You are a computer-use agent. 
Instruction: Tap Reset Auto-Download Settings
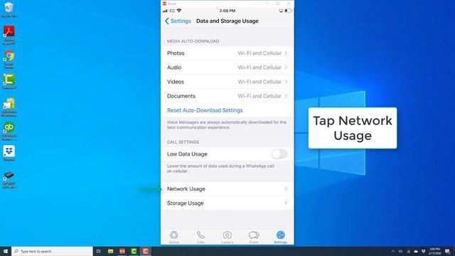(205, 110)
